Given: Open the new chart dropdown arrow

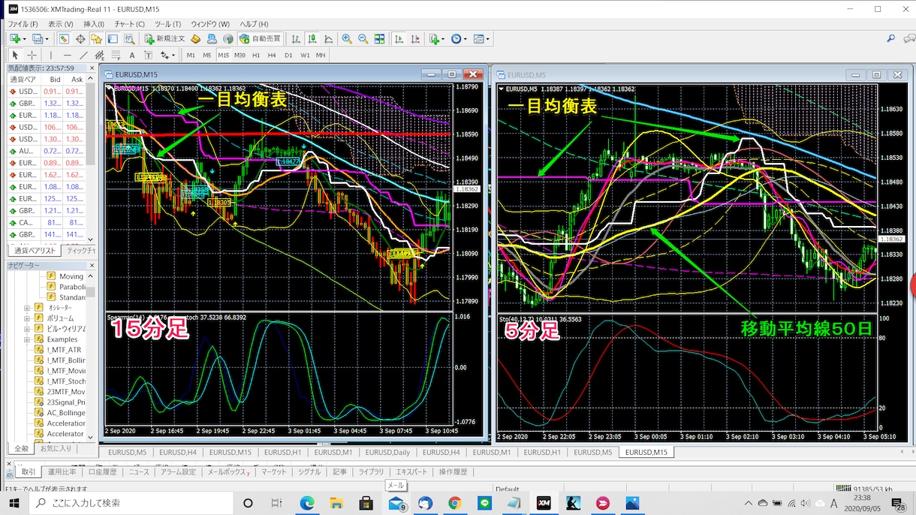Looking at the screenshot, I should point(24,39).
